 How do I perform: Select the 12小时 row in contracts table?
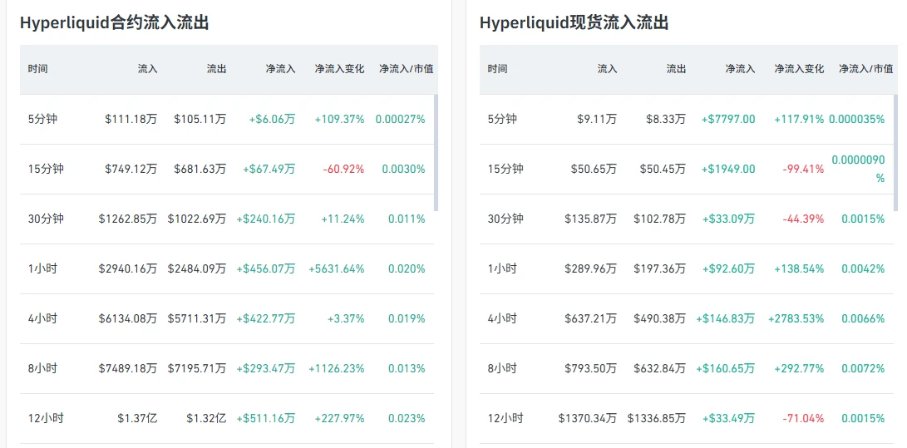[x=227, y=419]
